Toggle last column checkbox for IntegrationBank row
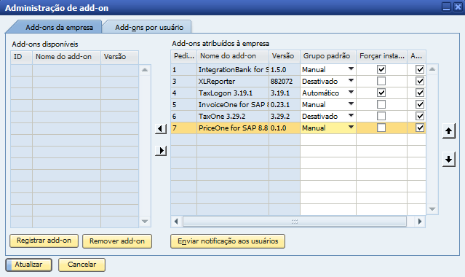This screenshot has width=465, height=277. click(420, 69)
